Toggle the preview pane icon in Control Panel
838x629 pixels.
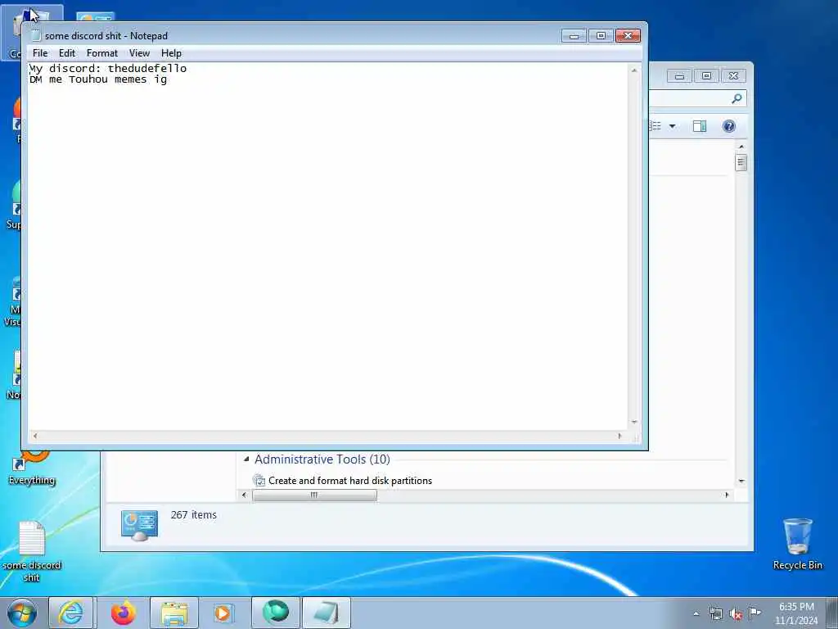click(700, 126)
